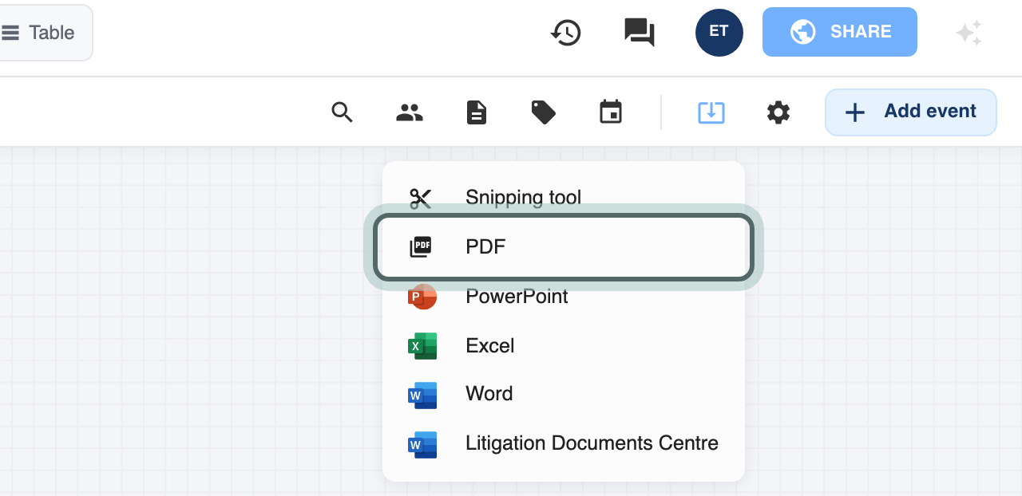Choose Snipping tool from export menu
The image size is (1022, 496).
pyautogui.click(x=564, y=197)
